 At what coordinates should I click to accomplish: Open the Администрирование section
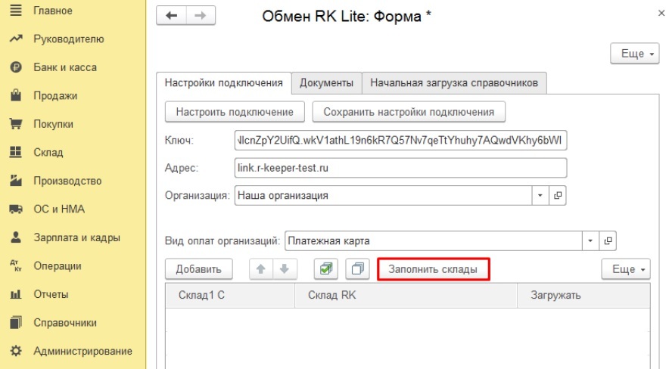click(x=82, y=351)
